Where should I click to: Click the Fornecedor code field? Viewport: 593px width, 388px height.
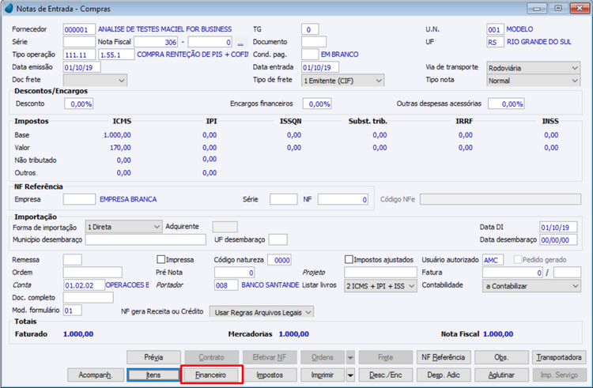click(x=79, y=29)
